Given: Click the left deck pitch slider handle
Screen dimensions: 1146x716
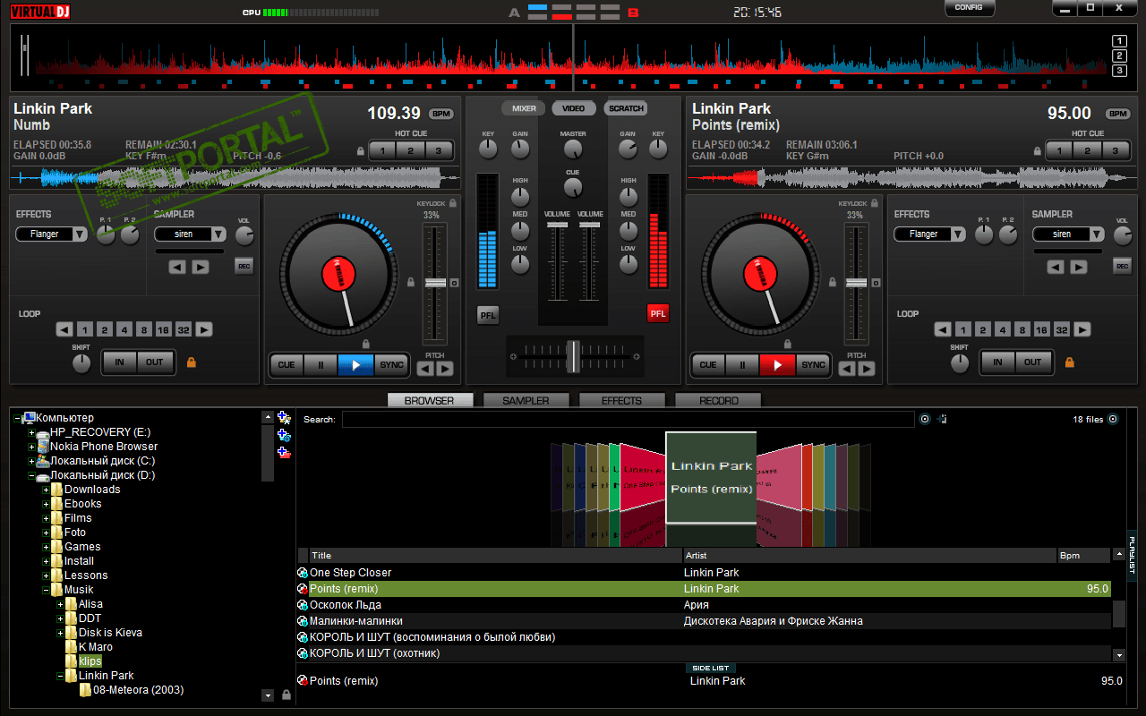Looking at the screenshot, I should (x=435, y=283).
